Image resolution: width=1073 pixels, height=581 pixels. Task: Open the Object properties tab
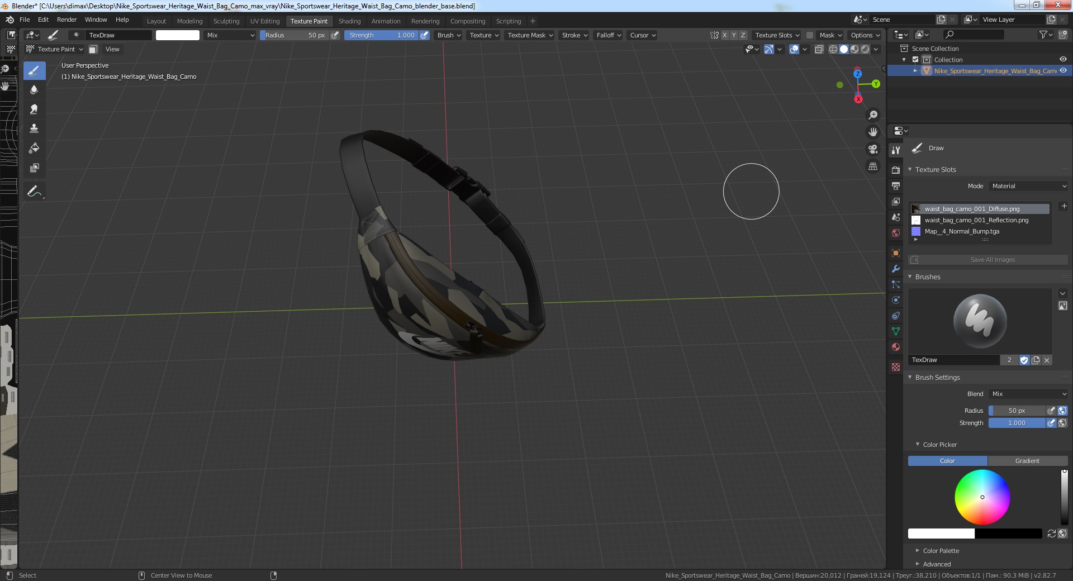(896, 253)
